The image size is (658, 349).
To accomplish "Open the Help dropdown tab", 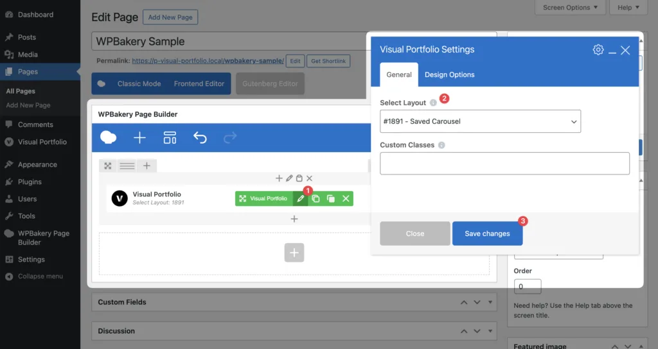I will click(x=628, y=8).
